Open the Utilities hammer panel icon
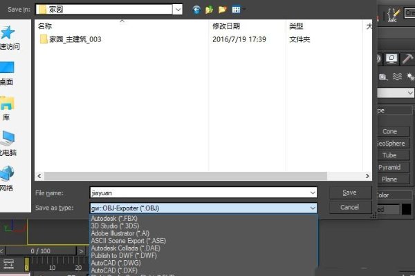This screenshot has height=276, width=415. coord(408,59)
